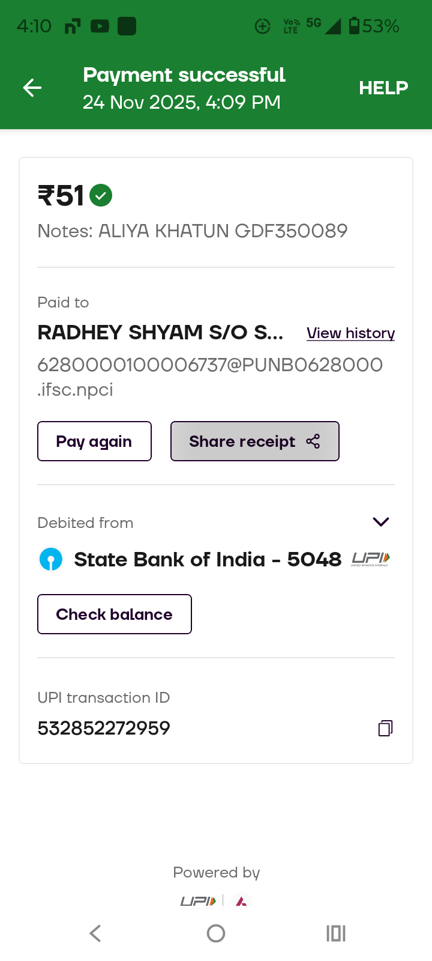Tap the payee UPI address text
The height and width of the screenshot is (961, 432).
point(210,377)
